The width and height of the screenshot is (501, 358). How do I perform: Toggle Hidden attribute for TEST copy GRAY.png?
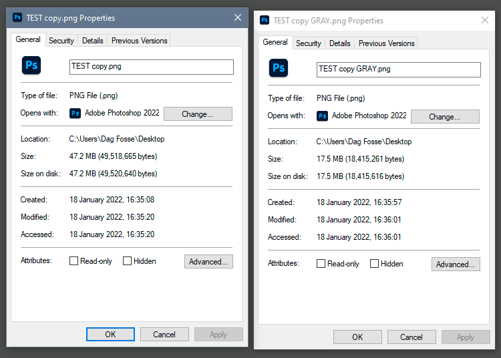pyautogui.click(x=375, y=264)
